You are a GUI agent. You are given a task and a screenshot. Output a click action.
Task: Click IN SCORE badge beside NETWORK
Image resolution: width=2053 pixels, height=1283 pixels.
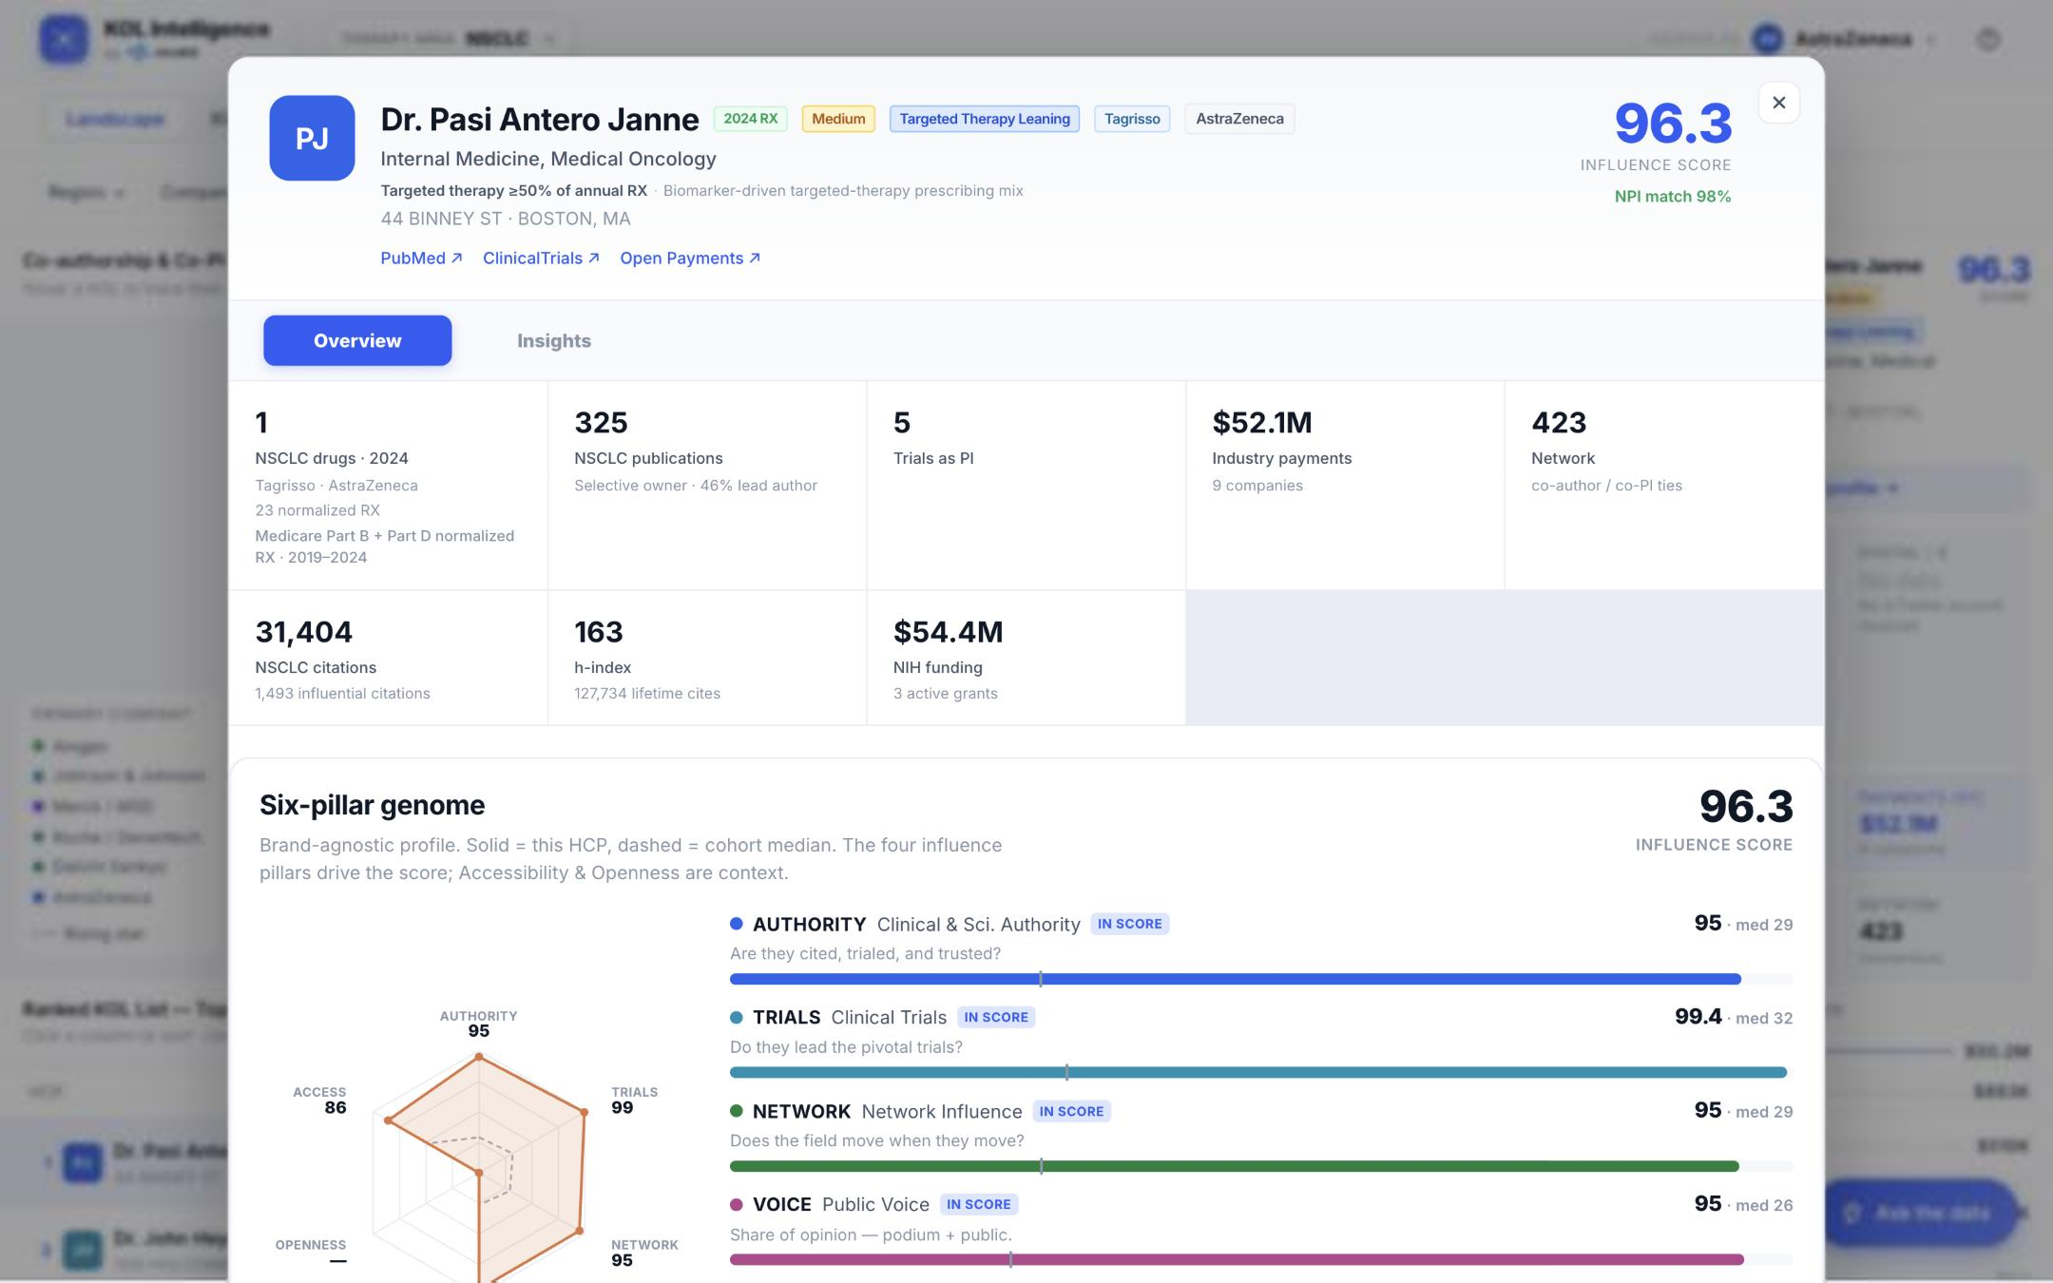pyautogui.click(x=1071, y=1111)
